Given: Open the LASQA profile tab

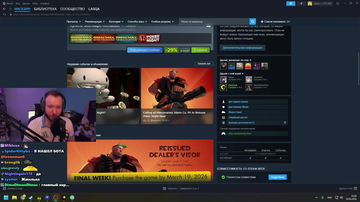Looking at the screenshot, I should pyautogui.click(x=94, y=9).
